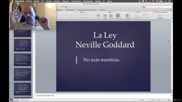Click the red font color icon

[x=61, y=18]
